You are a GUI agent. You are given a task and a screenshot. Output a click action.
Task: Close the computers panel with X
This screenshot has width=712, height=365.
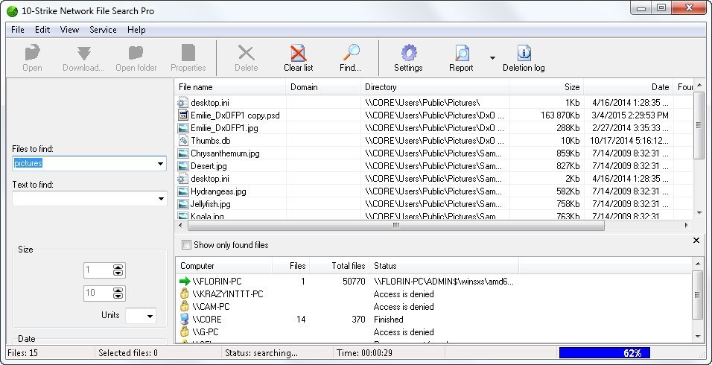coord(696,241)
